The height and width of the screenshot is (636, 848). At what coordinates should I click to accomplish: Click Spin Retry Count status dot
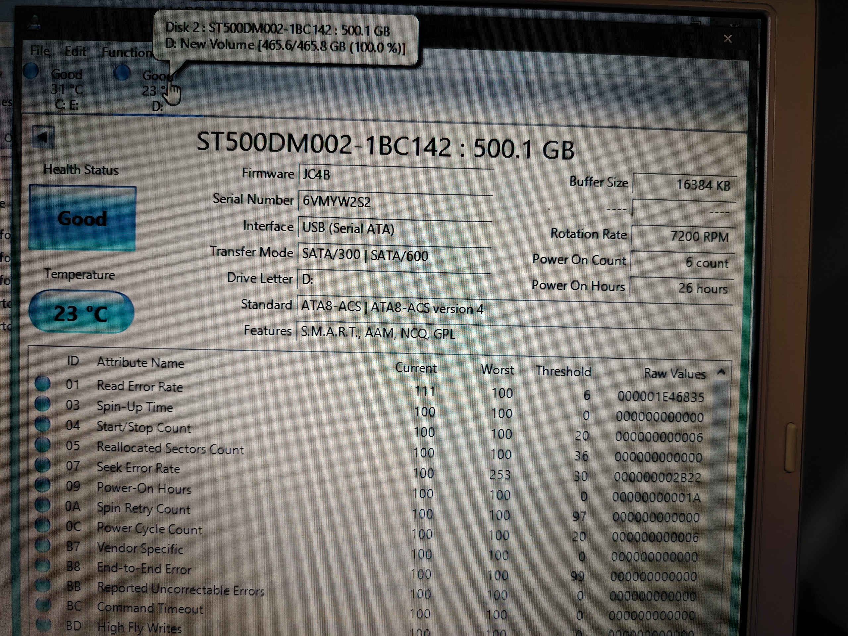click(x=42, y=505)
